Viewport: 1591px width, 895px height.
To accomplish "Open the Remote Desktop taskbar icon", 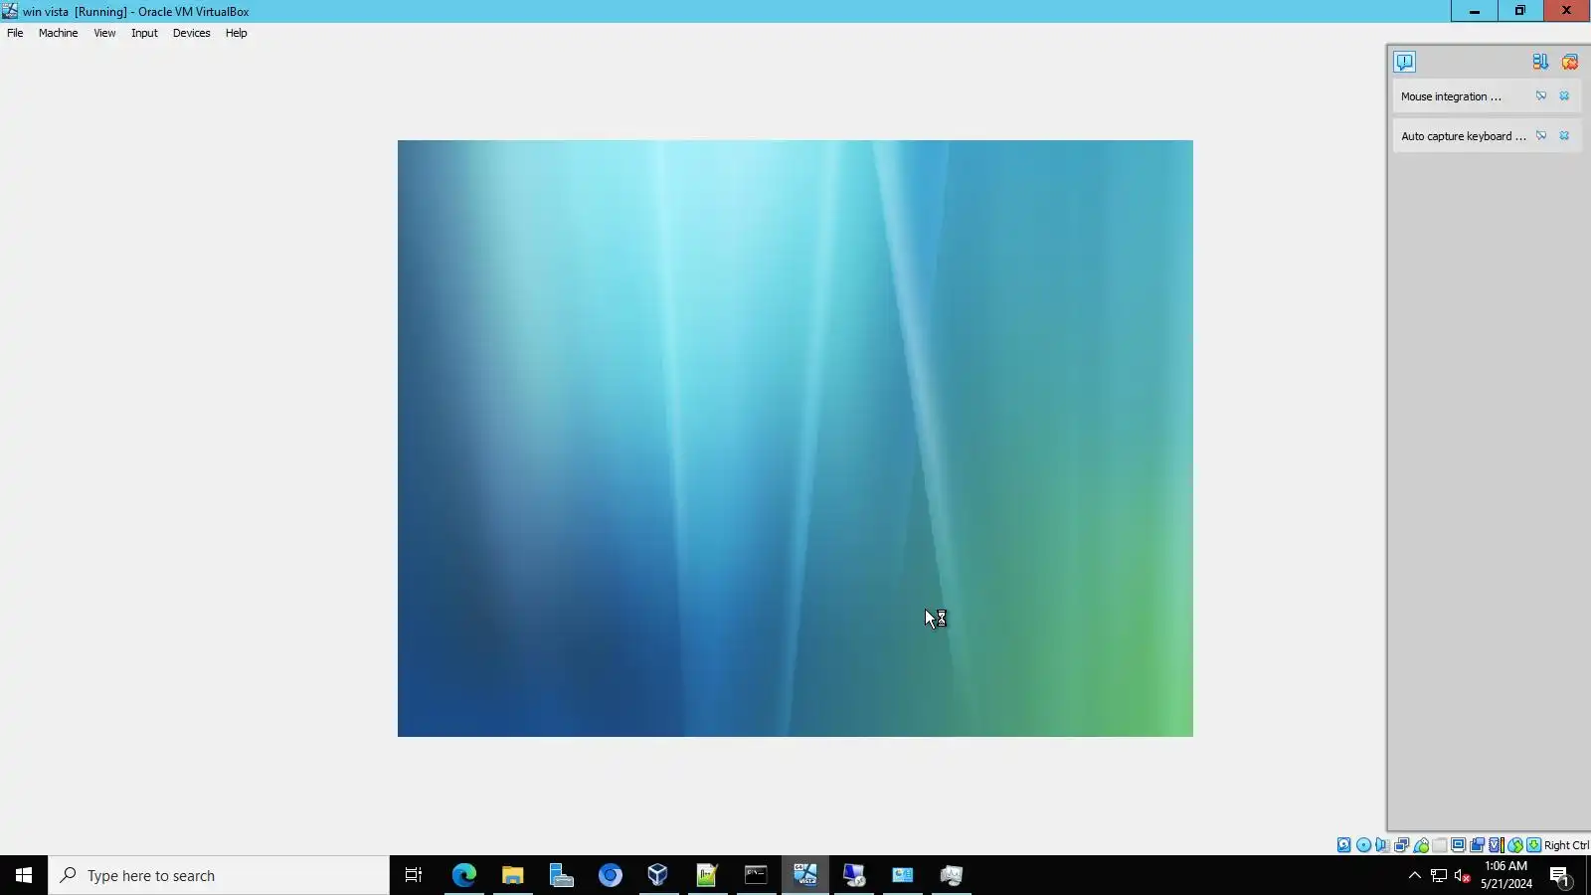I will coord(853,875).
